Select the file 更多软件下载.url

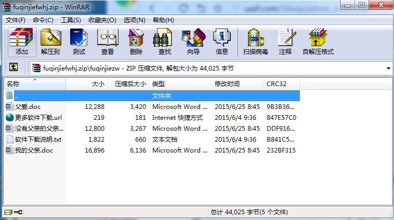(x=38, y=117)
